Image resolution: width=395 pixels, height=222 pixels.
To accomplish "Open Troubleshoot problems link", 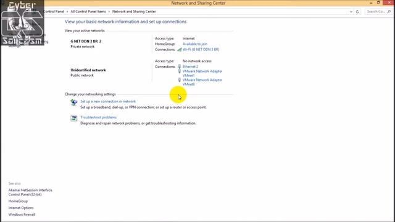I will (x=98, y=117).
